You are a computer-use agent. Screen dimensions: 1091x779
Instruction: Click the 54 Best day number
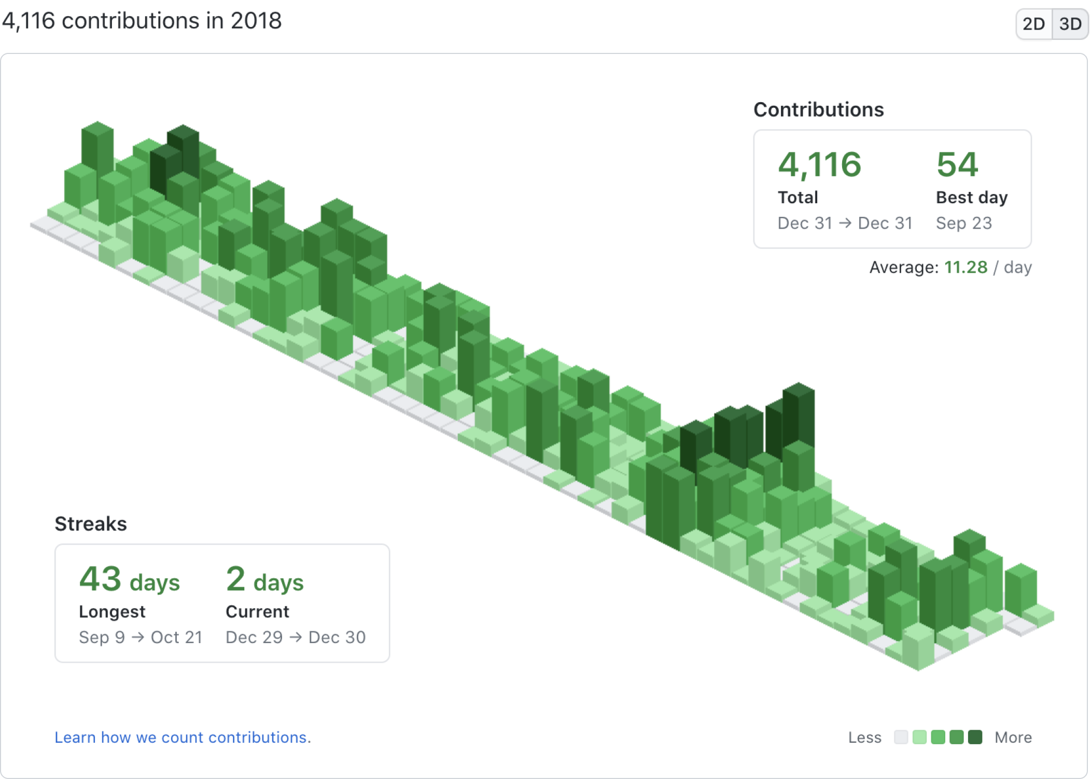957,165
